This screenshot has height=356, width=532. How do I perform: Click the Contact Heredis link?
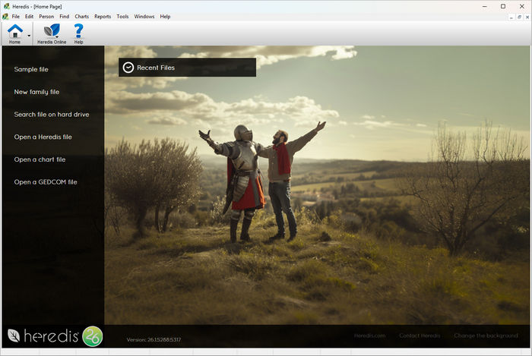tap(419, 336)
